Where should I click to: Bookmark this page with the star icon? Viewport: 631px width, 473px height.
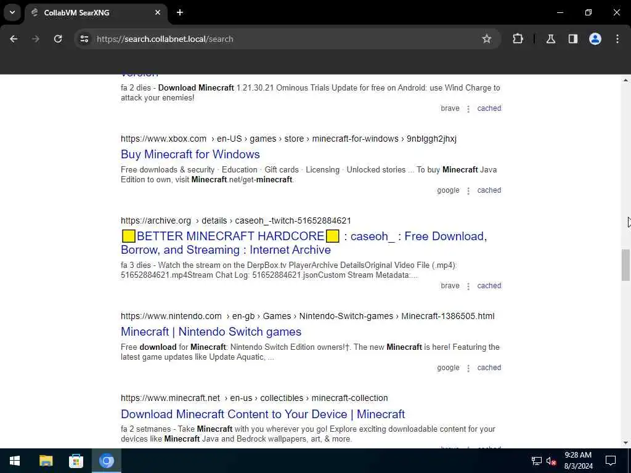[x=487, y=39]
